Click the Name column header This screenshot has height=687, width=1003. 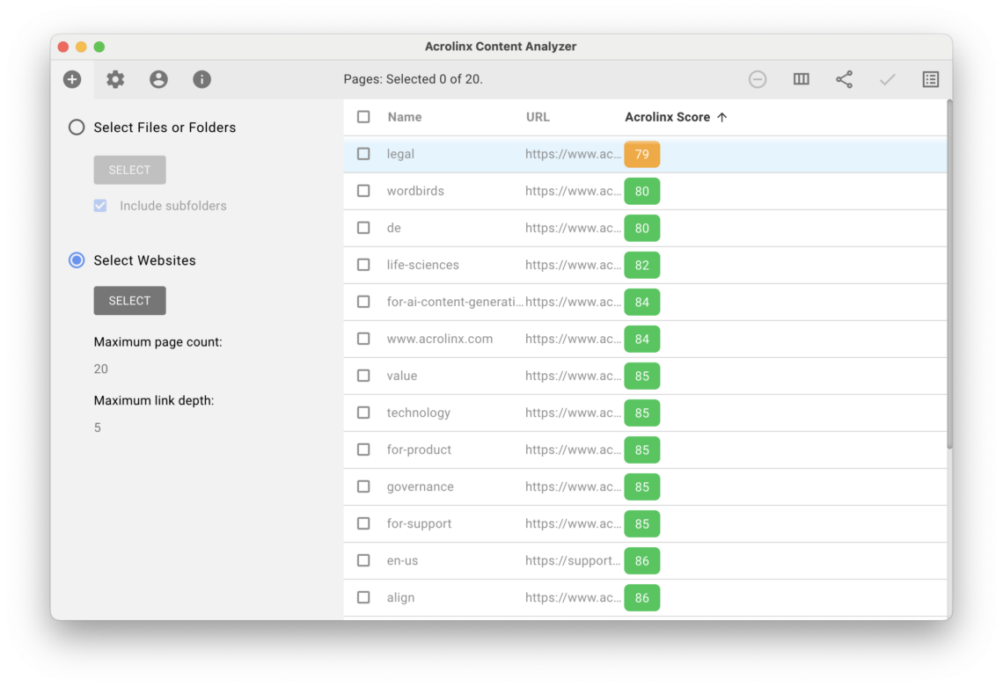pyautogui.click(x=404, y=117)
